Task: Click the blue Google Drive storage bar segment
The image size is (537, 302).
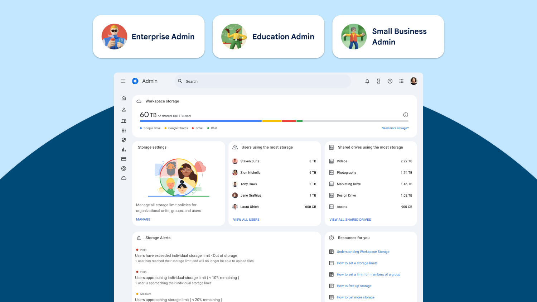Action: [200, 121]
